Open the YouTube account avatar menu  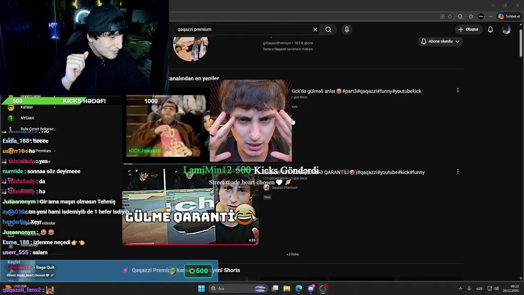[x=506, y=29]
